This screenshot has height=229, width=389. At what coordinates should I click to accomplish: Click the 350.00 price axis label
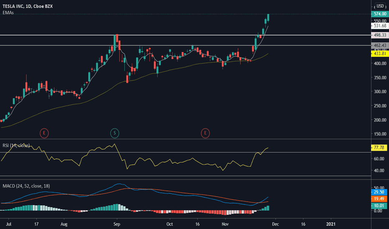coord(380,77)
